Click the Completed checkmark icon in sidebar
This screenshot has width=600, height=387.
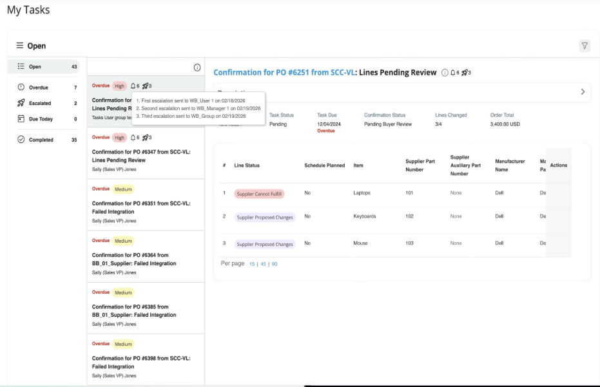[21, 140]
